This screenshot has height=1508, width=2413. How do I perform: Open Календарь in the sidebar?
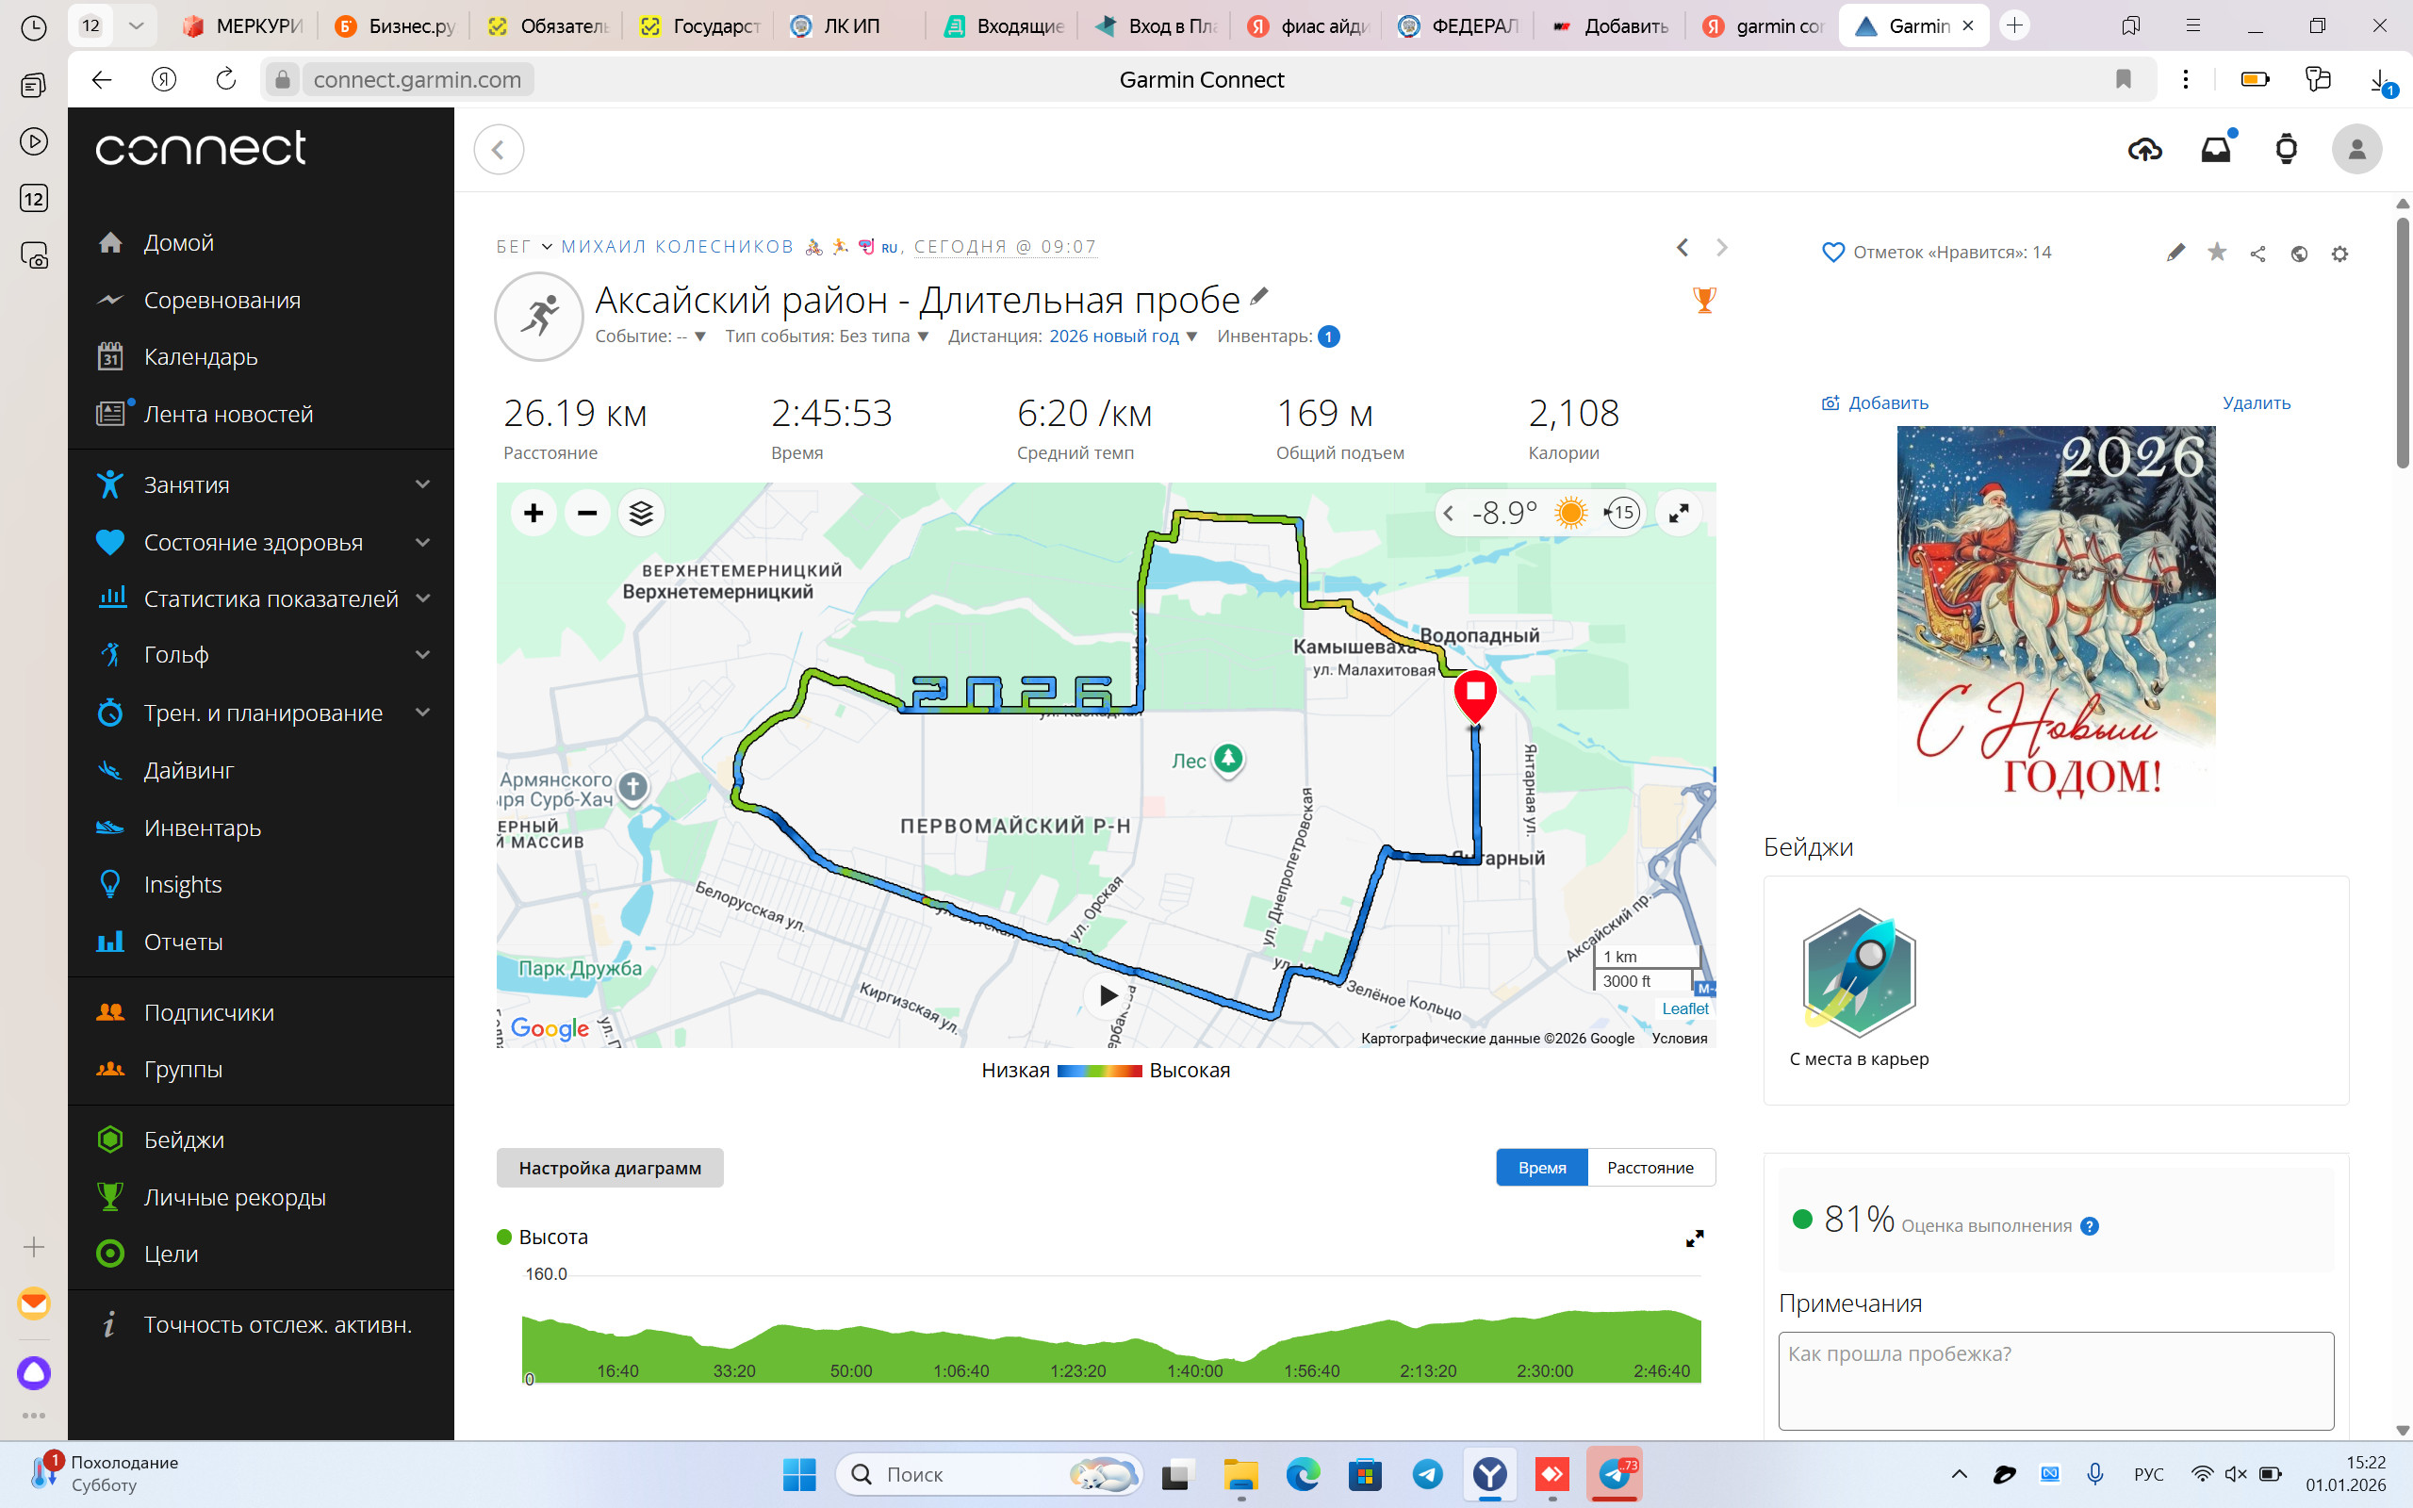(x=201, y=357)
